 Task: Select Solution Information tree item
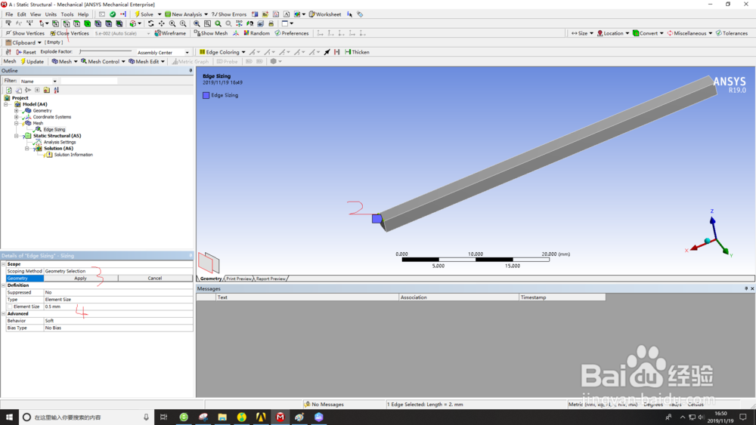[x=73, y=155]
